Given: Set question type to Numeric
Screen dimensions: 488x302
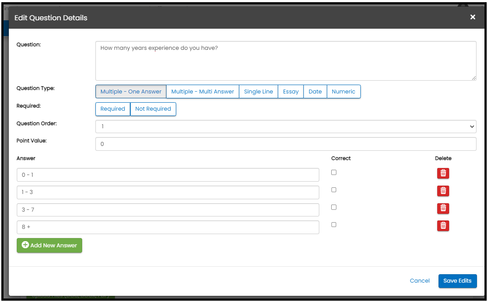Looking at the screenshot, I should pos(344,92).
